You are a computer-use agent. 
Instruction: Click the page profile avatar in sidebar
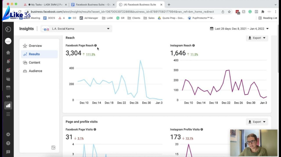tap(8, 41)
